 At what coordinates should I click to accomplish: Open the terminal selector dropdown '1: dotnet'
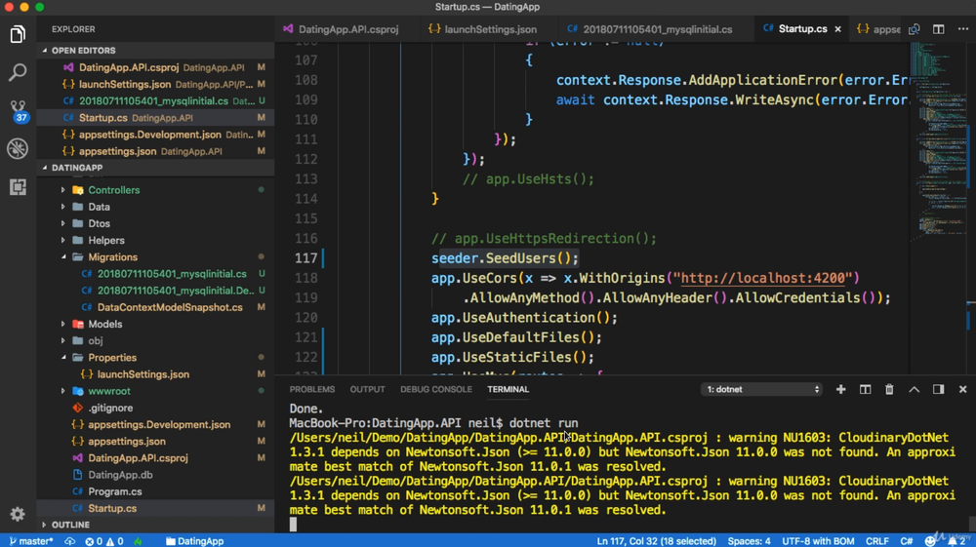[x=761, y=389]
